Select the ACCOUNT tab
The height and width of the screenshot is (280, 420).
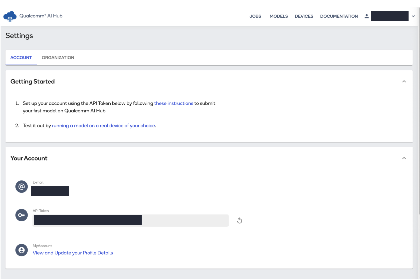click(x=21, y=57)
